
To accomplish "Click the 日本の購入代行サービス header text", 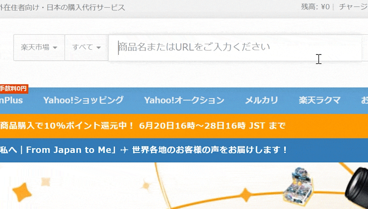I will (86, 7).
